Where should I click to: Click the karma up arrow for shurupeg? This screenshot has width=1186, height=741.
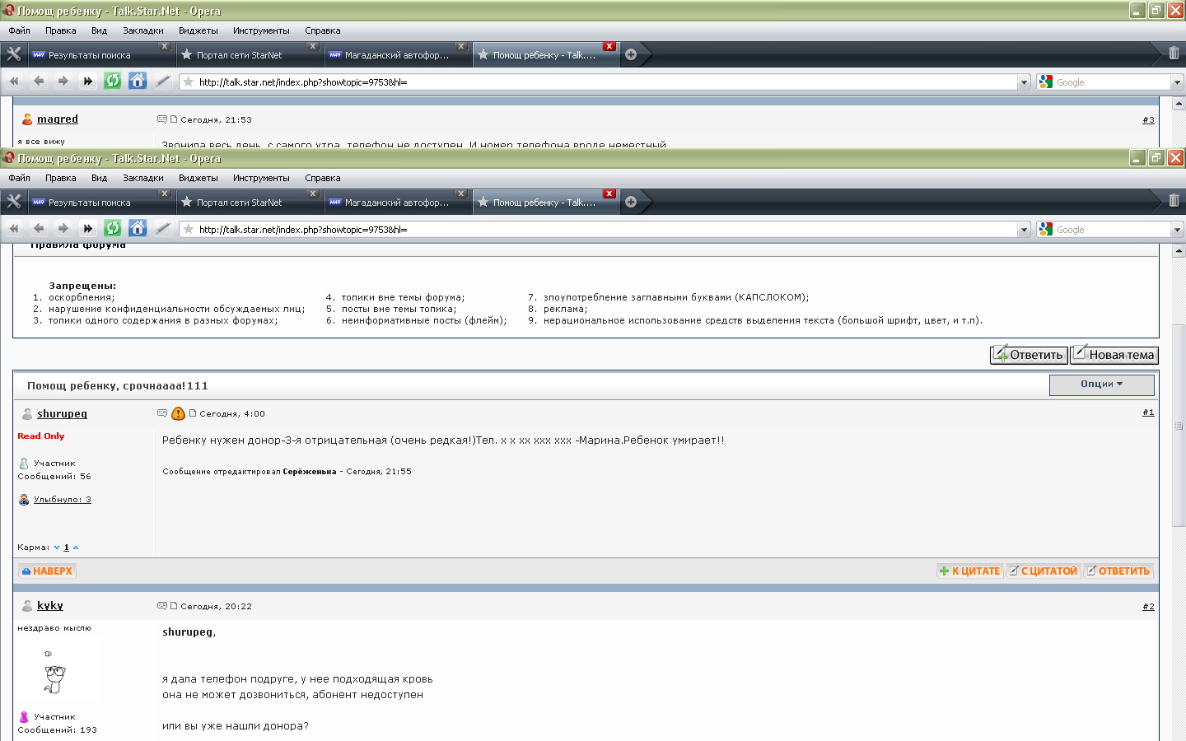(76, 548)
